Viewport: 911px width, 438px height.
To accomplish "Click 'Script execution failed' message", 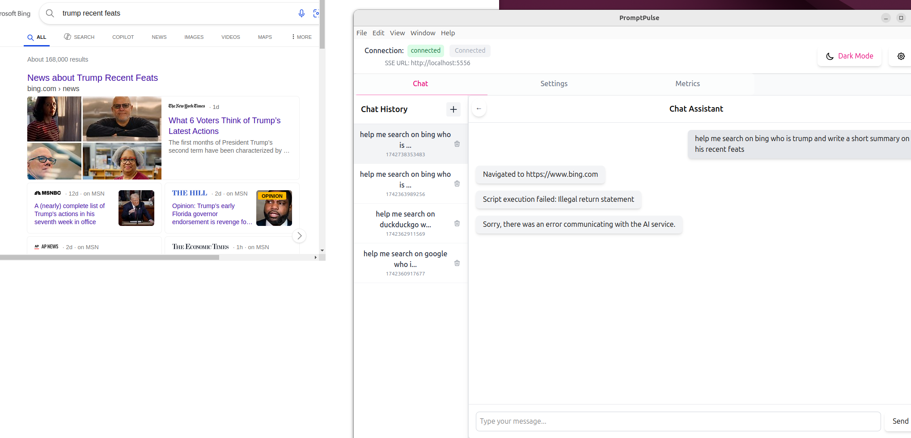I will [558, 200].
